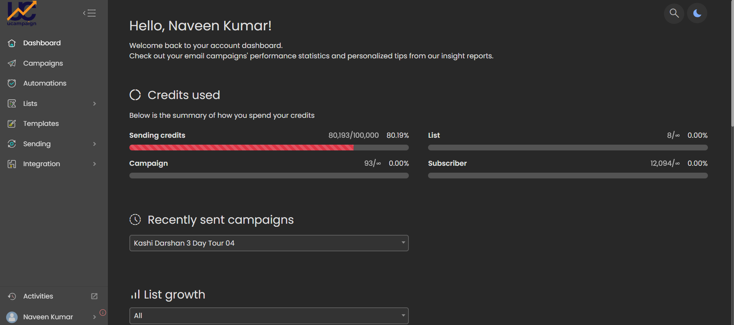Open the List growth filter dropdown
Viewport: 734px width, 325px height.
click(x=269, y=316)
